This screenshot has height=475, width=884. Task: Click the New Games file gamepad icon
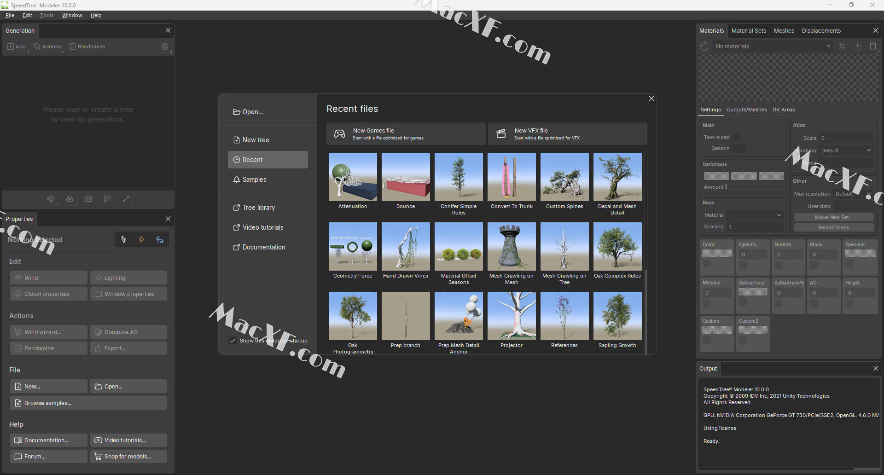(x=339, y=134)
